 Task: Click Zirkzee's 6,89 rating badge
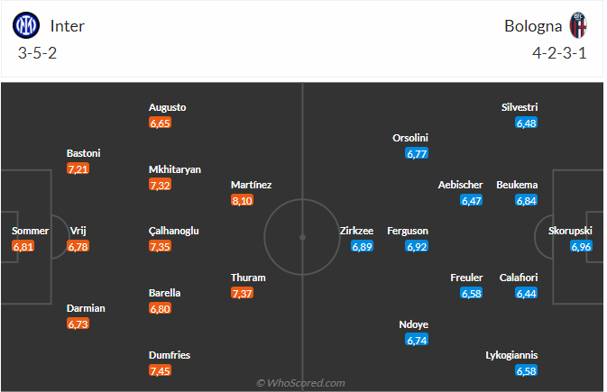click(362, 246)
